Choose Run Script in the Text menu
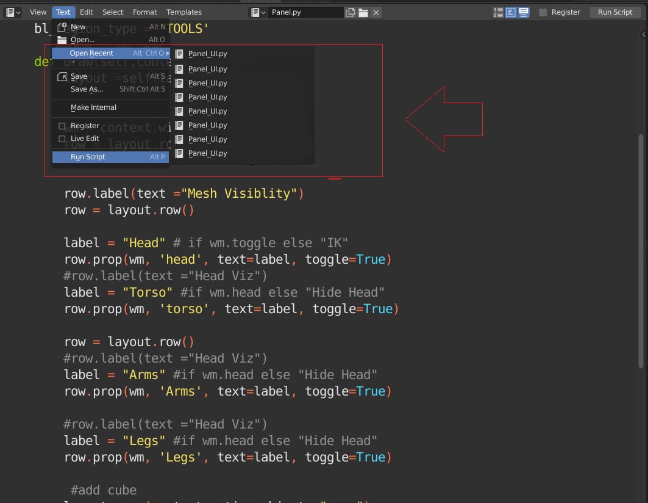Screen dimensions: 648x503 pyautogui.click(x=111, y=157)
